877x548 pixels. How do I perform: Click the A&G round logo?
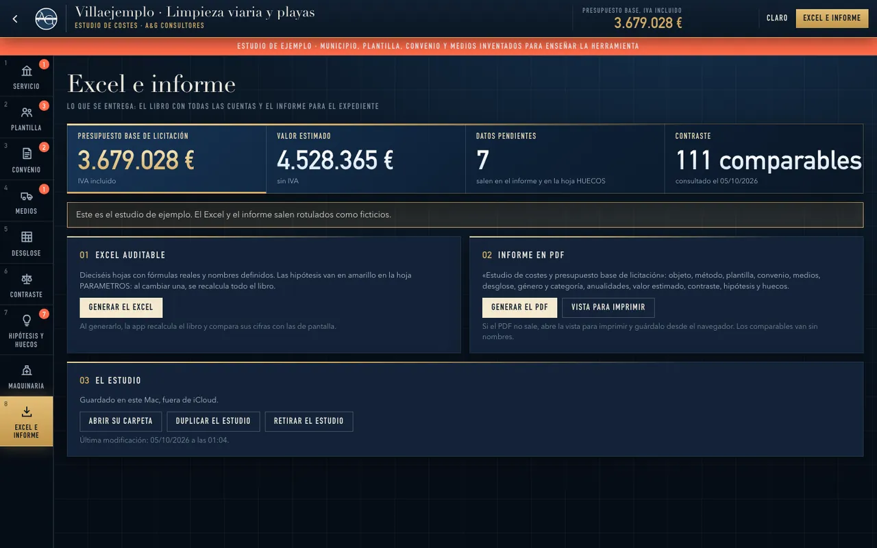point(47,18)
